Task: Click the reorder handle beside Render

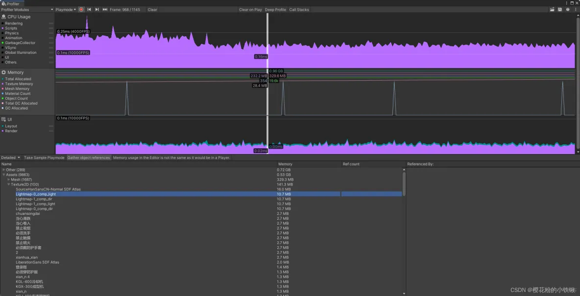Action: pyautogui.click(x=51, y=131)
